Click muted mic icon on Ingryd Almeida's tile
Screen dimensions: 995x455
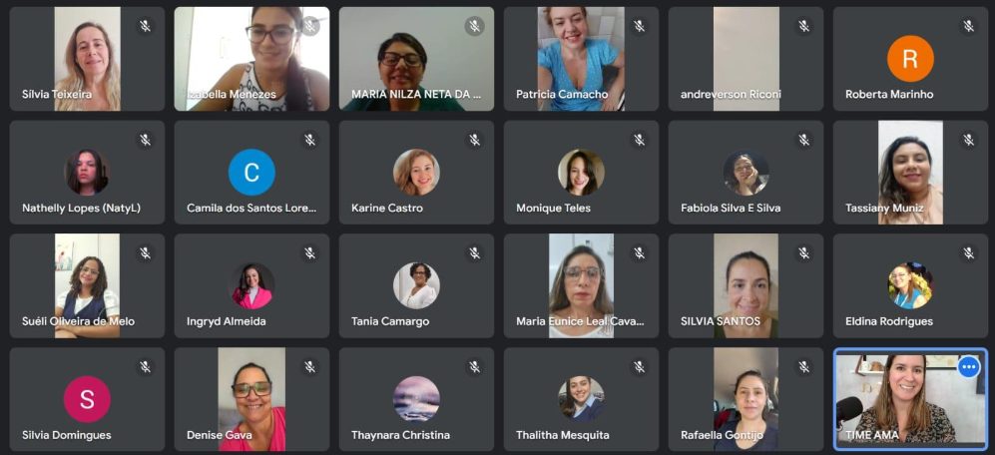[309, 253]
